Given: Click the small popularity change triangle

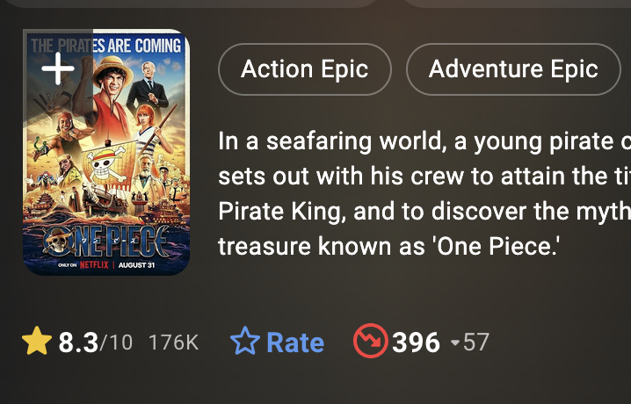Looking at the screenshot, I should click(454, 343).
